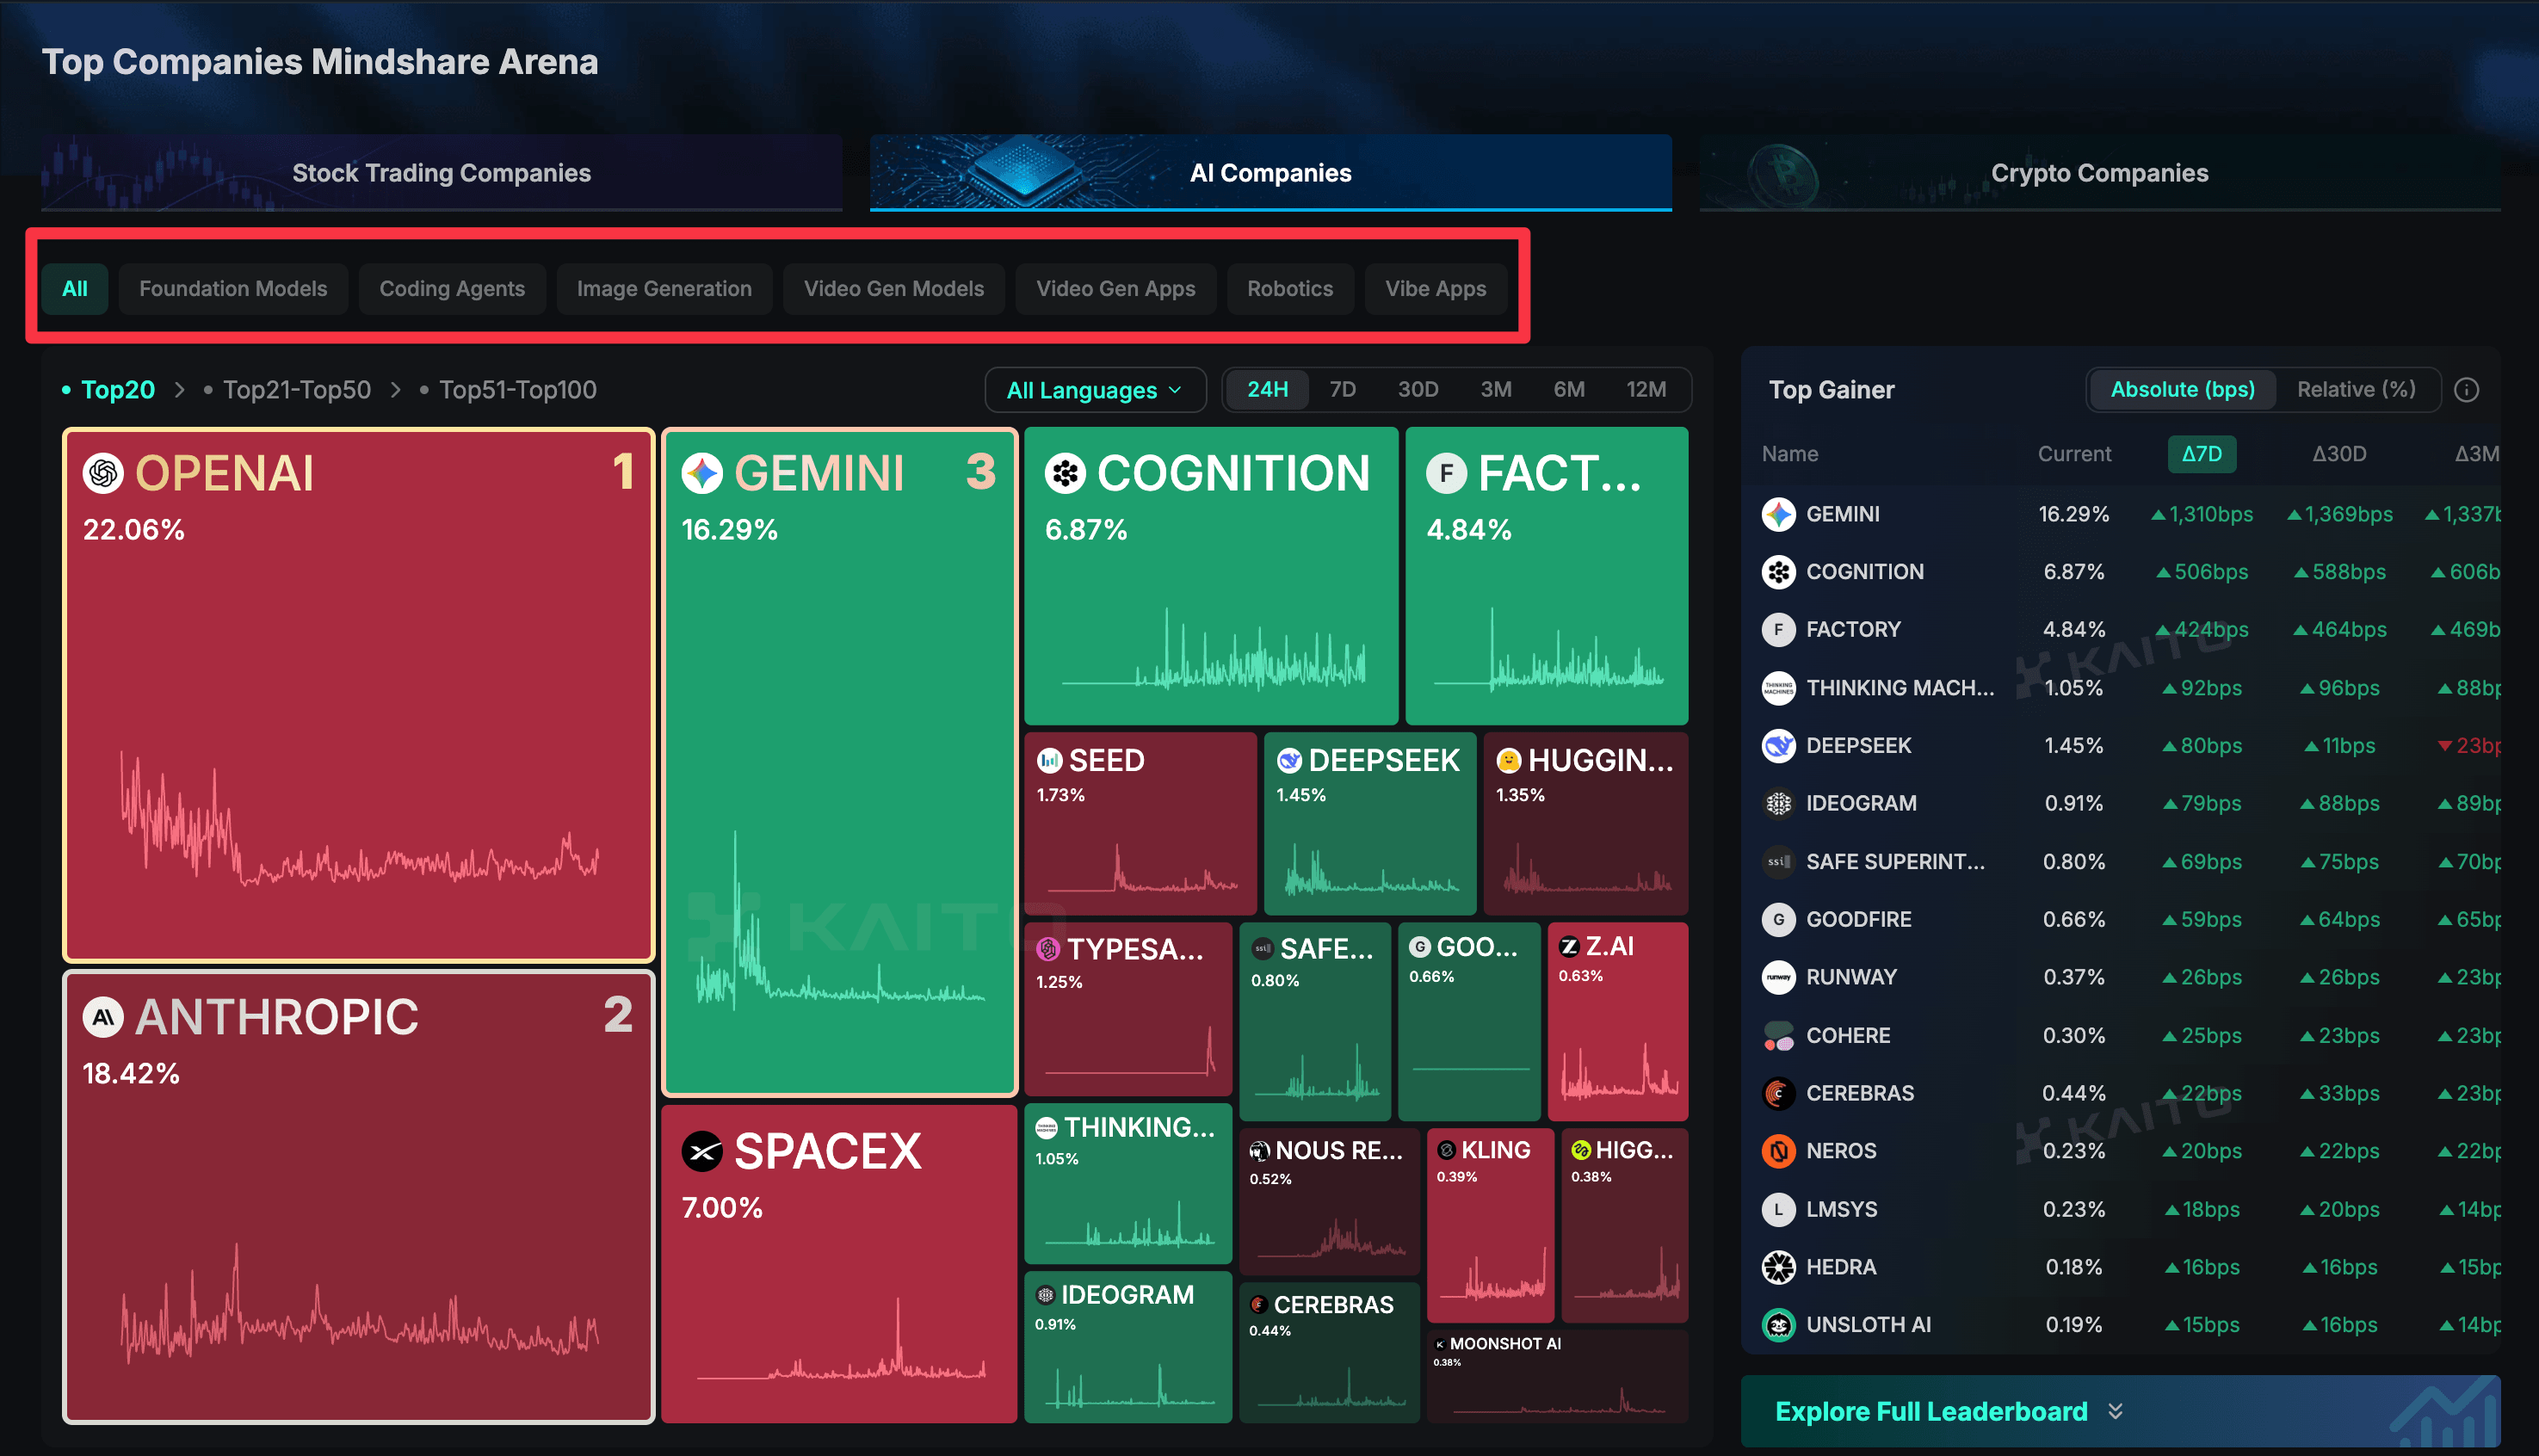Open the Z.AI treemap tile
2539x1456 pixels.
point(1617,1021)
